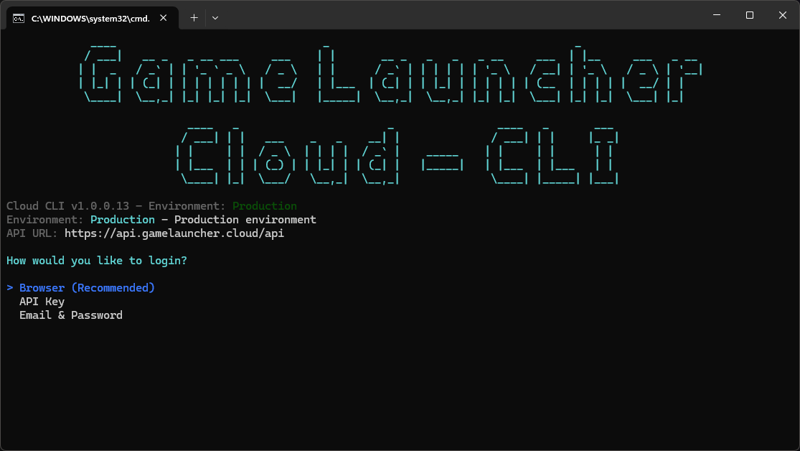
Task: Maximize the terminal window
Action: point(749,15)
